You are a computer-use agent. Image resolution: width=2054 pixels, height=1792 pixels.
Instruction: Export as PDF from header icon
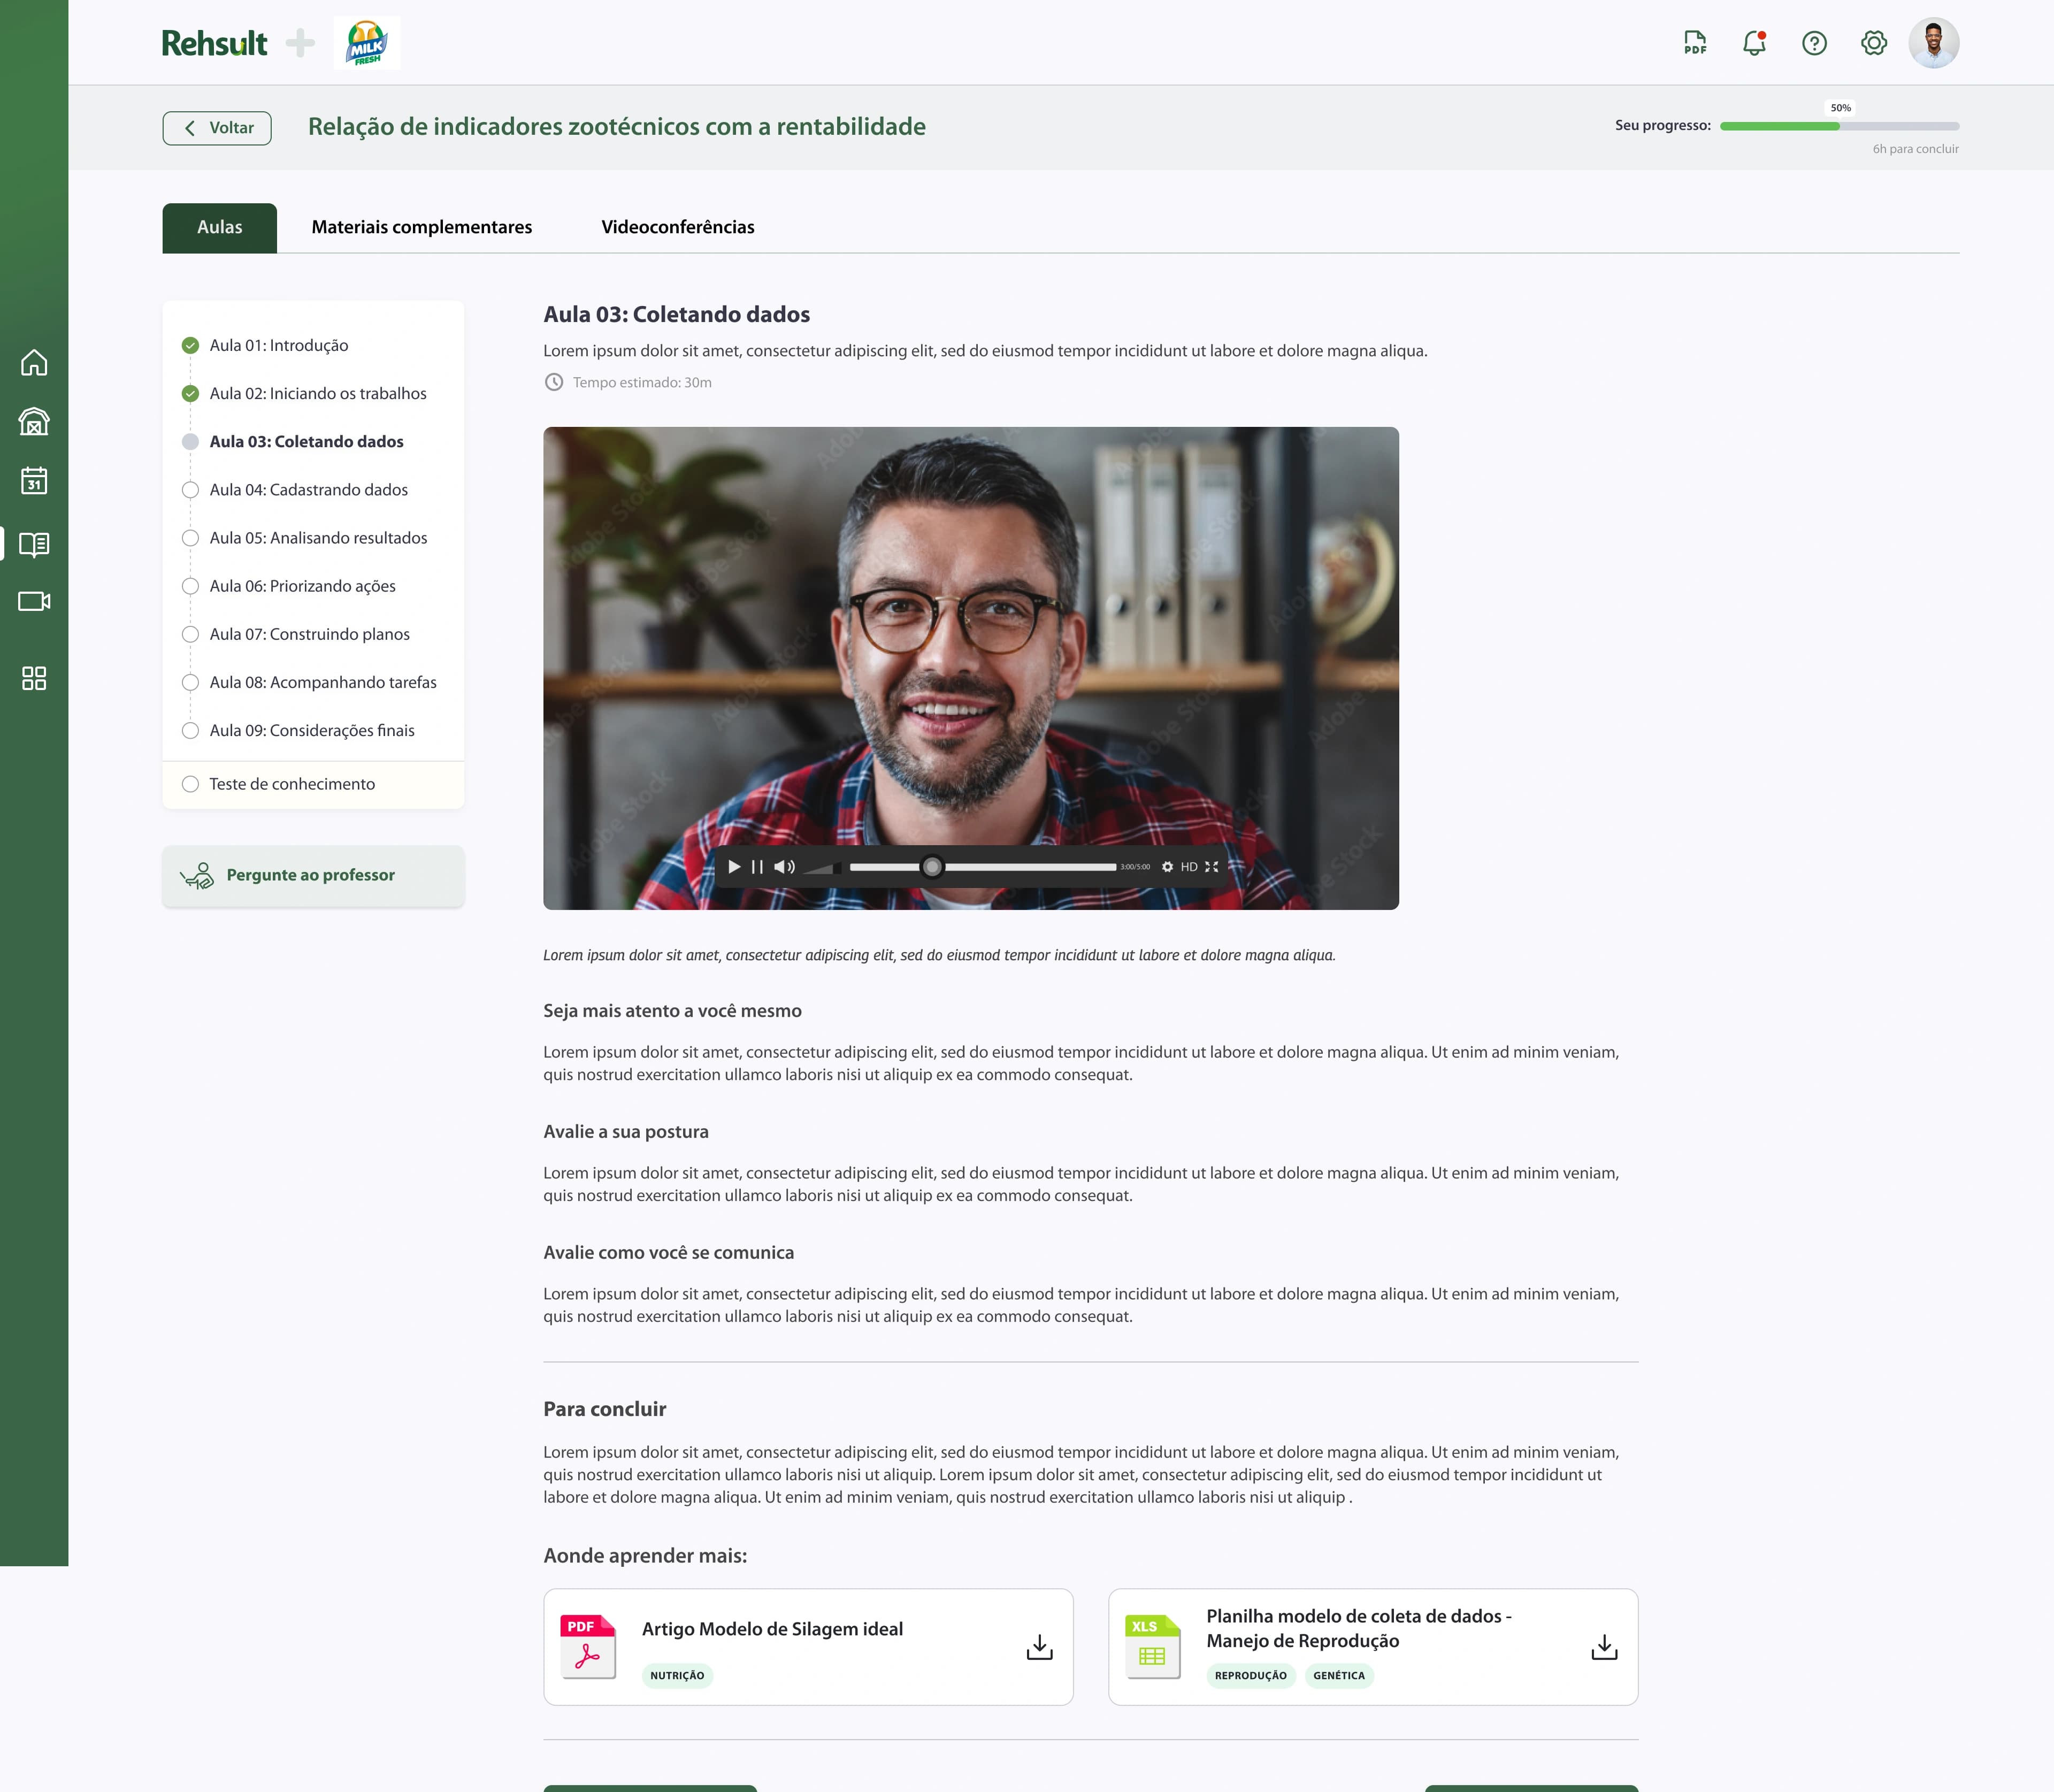click(1695, 43)
